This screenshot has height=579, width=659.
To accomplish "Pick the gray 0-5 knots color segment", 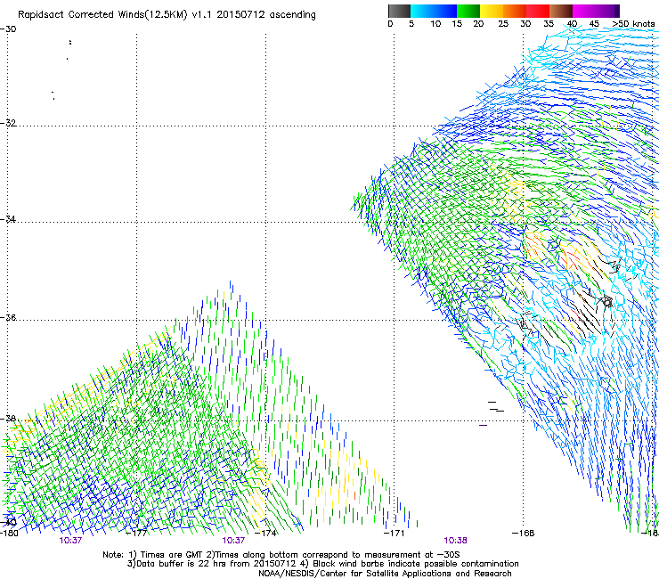I will pyautogui.click(x=399, y=11).
